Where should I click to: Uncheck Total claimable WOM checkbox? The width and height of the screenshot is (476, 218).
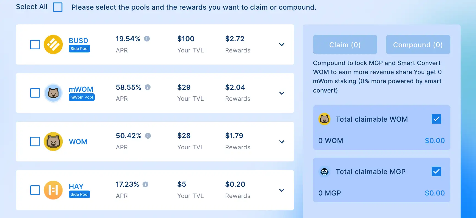click(436, 119)
